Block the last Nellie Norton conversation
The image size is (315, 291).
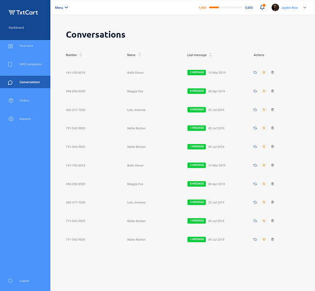pyautogui.click(x=264, y=239)
